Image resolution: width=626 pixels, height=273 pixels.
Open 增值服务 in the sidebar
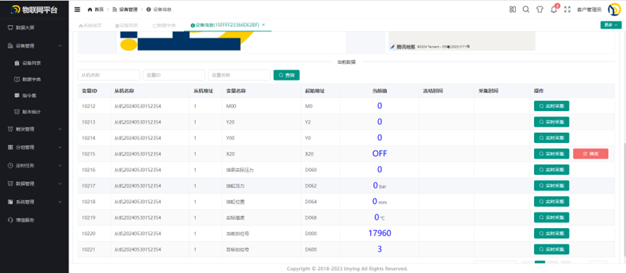(34, 220)
